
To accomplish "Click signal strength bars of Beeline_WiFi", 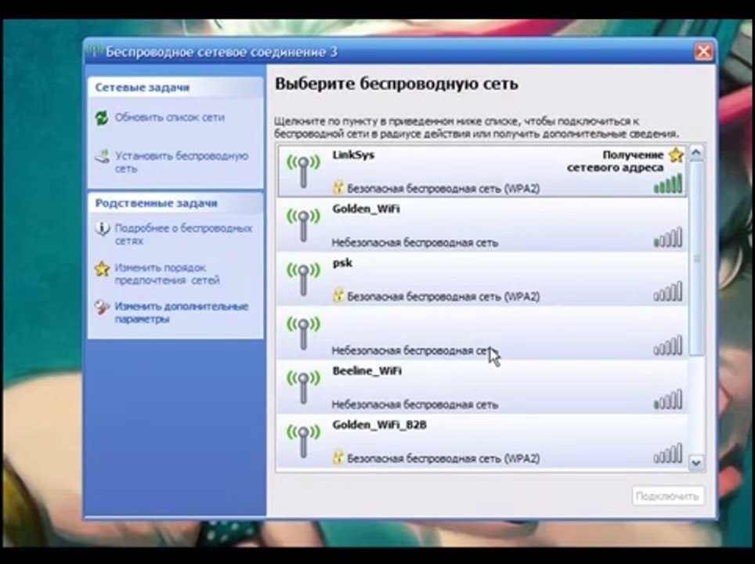I will point(668,399).
